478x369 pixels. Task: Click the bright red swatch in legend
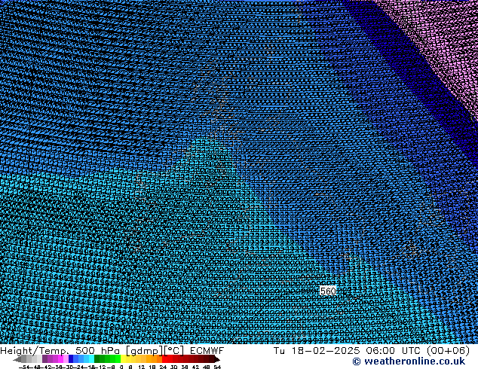click(x=164, y=359)
